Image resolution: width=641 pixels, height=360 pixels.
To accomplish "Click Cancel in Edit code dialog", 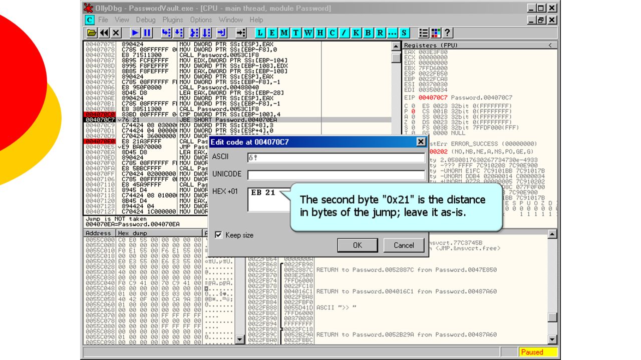I will (x=404, y=245).
